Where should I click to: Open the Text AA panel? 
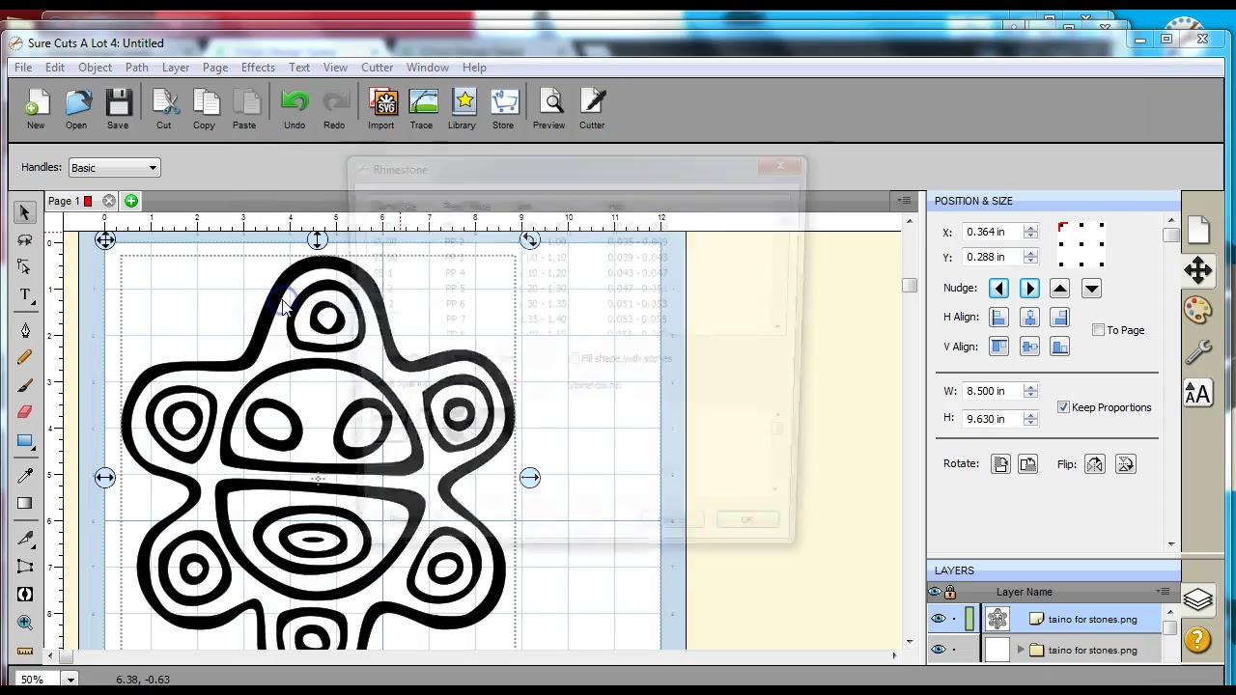click(1198, 393)
